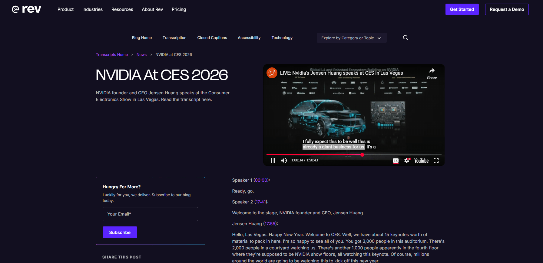This screenshot has width=543, height=263.
Task: Pause the YouTube video
Action: pos(273,161)
